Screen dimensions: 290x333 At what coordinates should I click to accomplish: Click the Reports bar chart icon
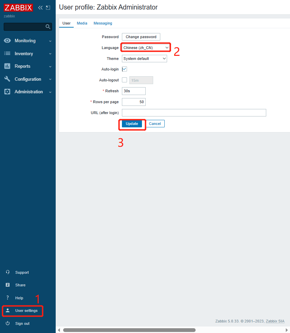click(x=7, y=66)
